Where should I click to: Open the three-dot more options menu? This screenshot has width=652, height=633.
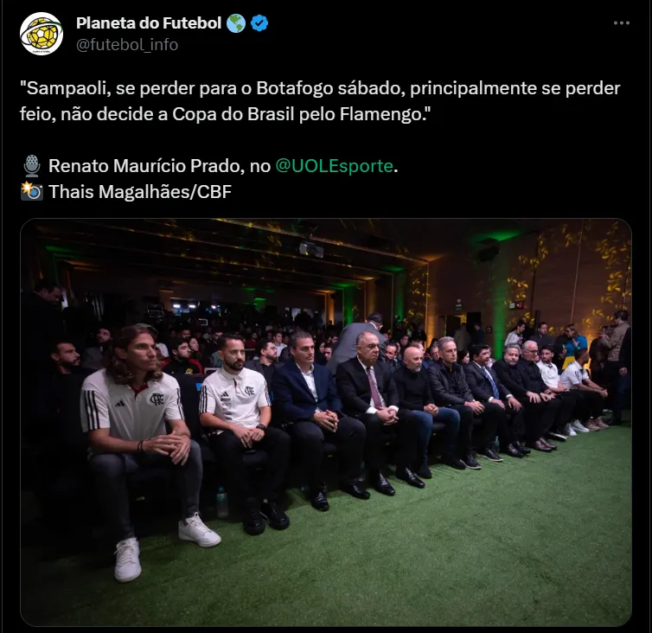622,23
